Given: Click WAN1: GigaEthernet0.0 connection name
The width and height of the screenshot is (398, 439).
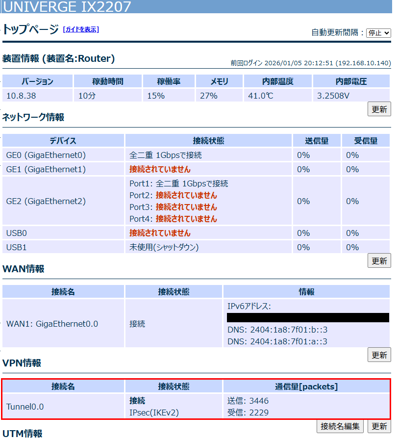Looking at the screenshot, I should 52,324.
